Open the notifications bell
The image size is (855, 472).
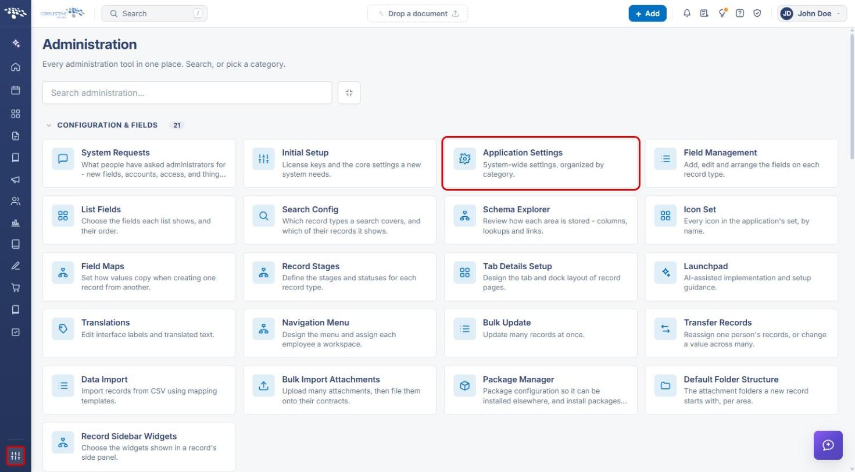coord(687,13)
